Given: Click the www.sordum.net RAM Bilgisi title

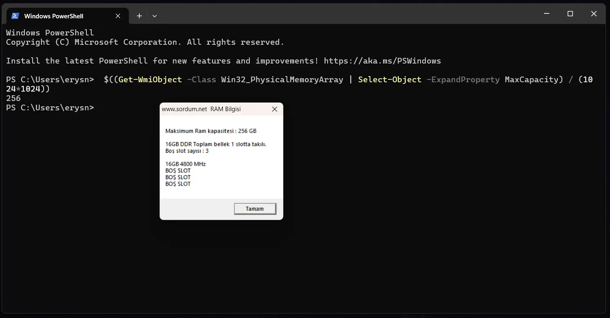Looking at the screenshot, I should pos(201,109).
